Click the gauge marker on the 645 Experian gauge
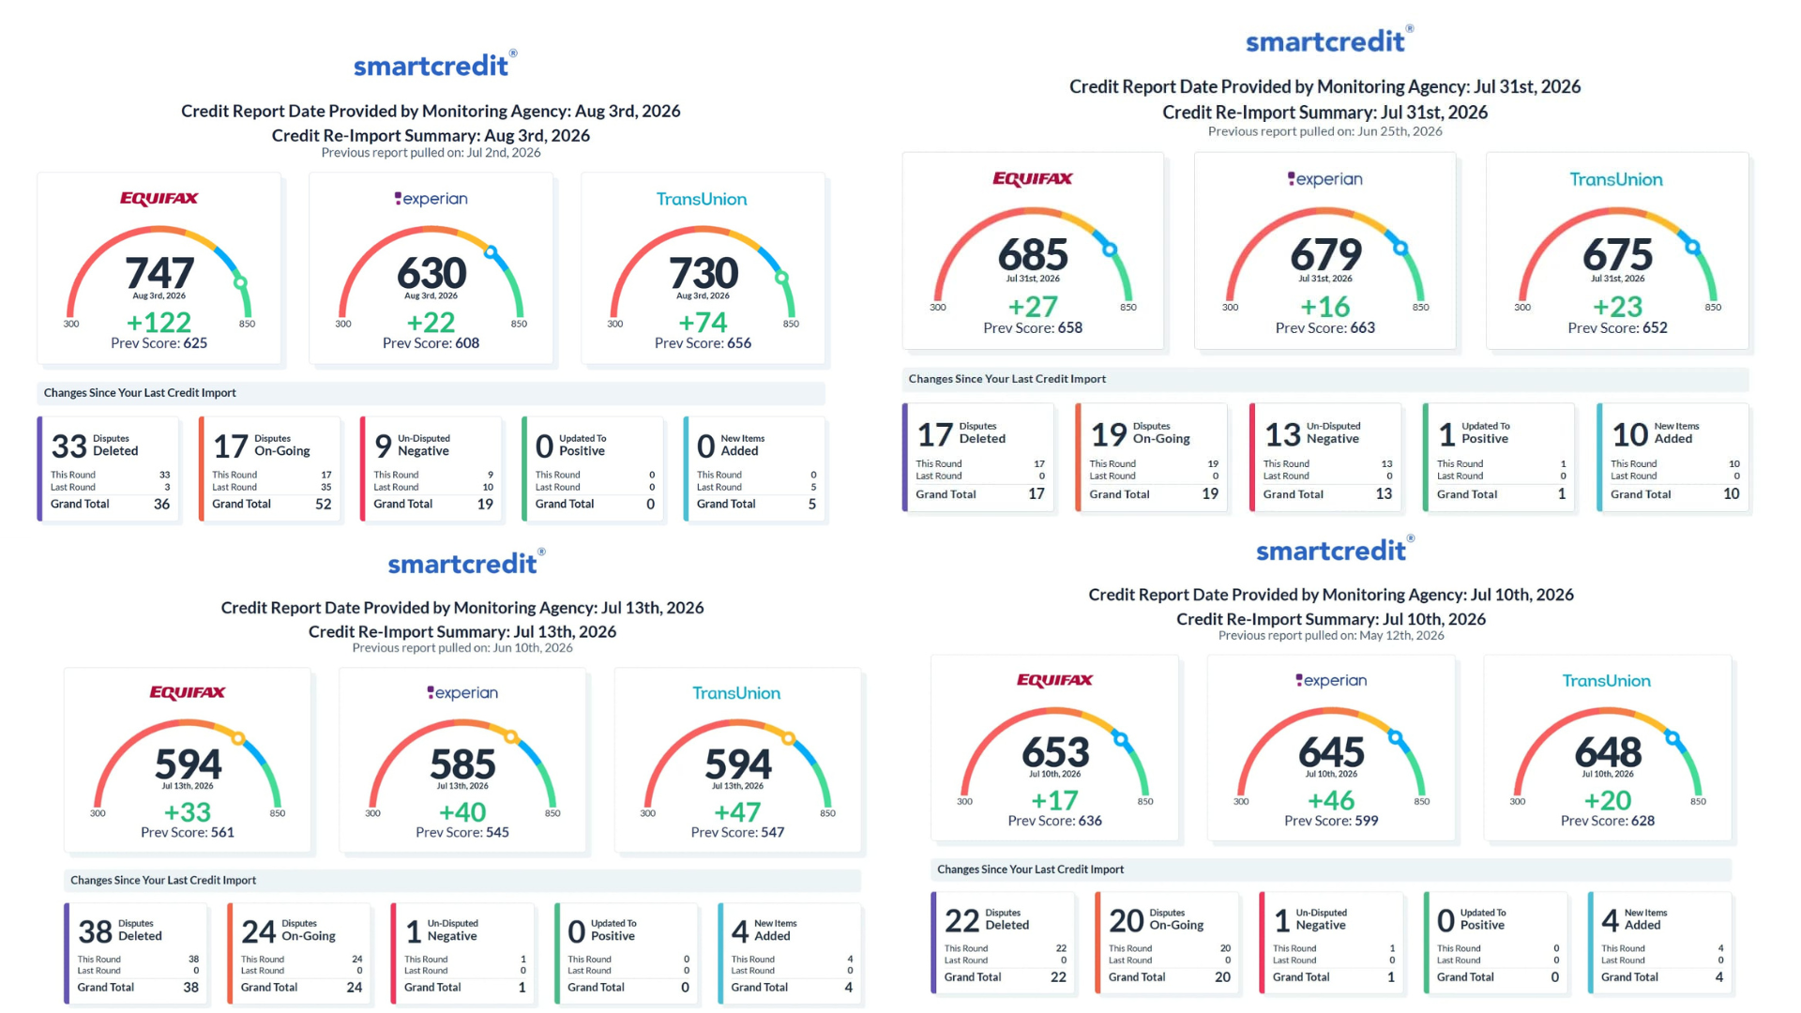1801x1013 pixels. click(1396, 737)
